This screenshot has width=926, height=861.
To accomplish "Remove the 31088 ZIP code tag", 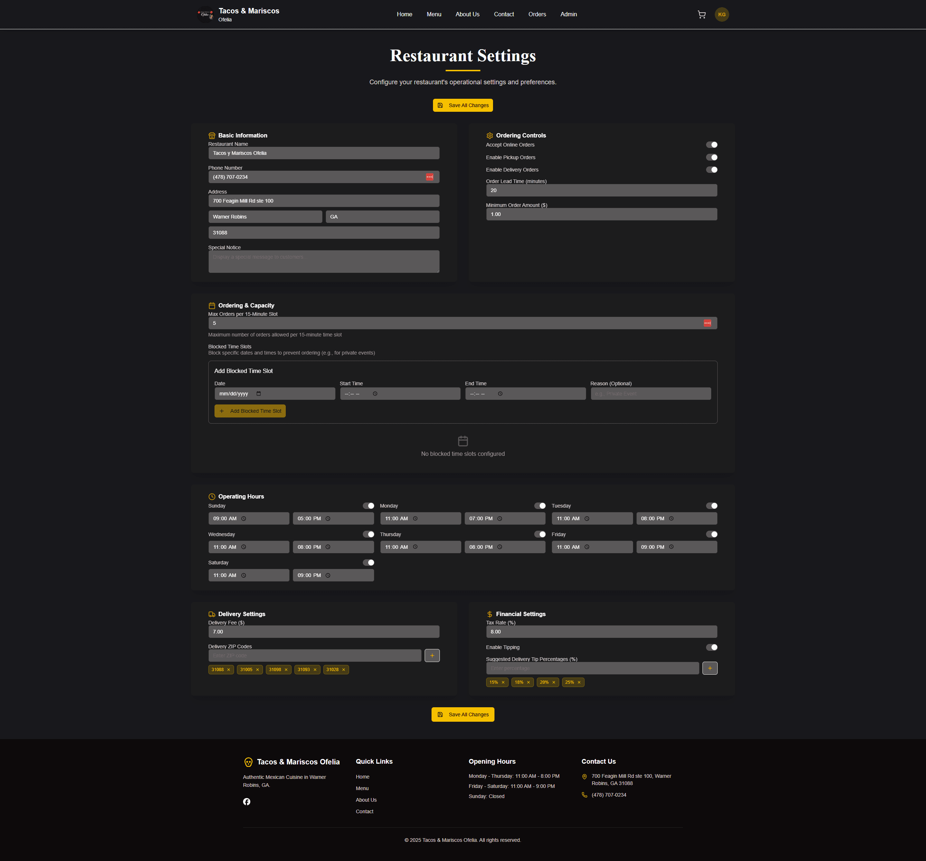I will [229, 670].
